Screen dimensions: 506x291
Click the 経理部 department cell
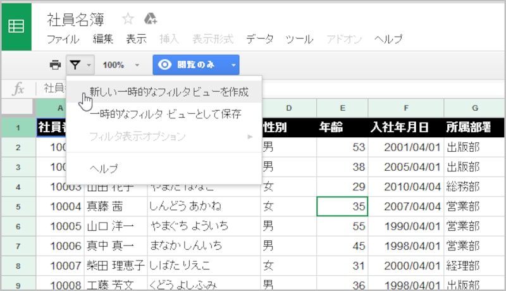pyautogui.click(x=474, y=266)
